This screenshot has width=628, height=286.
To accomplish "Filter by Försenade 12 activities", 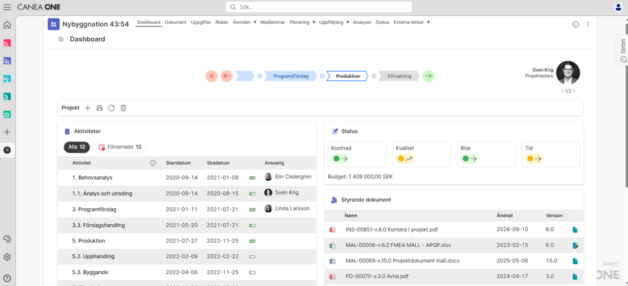I will (120, 147).
